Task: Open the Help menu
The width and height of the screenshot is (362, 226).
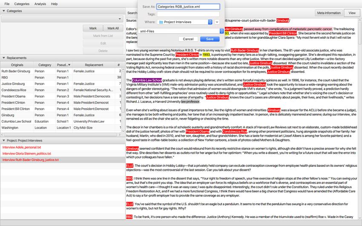Action: (54, 4)
